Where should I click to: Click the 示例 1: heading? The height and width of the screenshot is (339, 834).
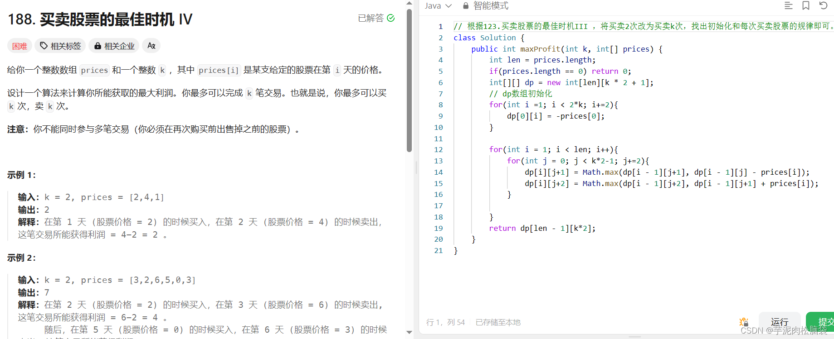(21, 175)
